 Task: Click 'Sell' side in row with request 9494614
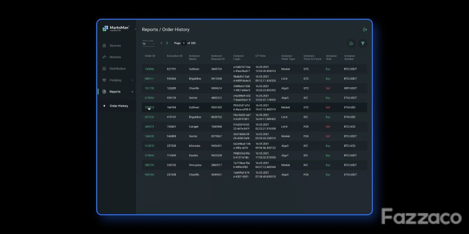click(x=328, y=88)
